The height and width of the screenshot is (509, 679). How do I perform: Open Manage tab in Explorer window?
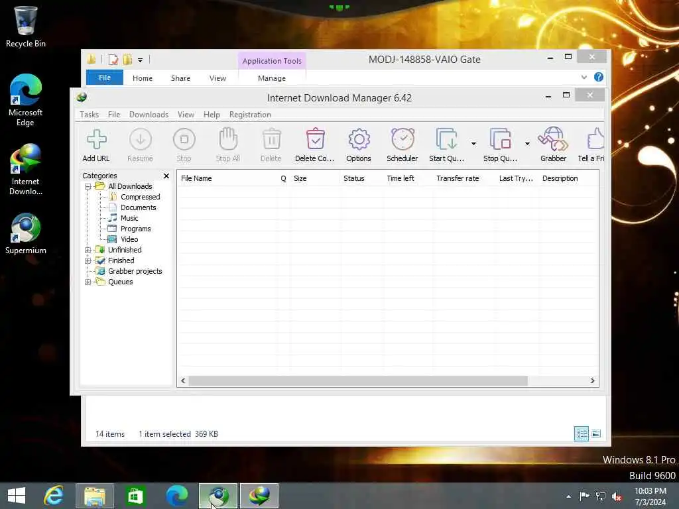point(271,78)
